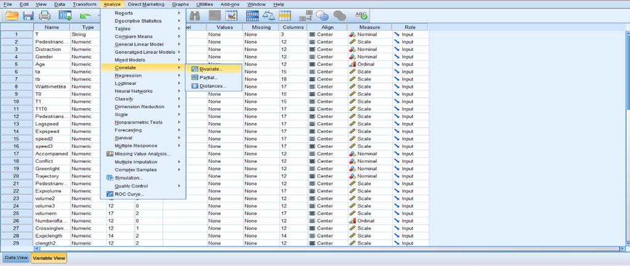Open the Utilities menu

point(204,4)
